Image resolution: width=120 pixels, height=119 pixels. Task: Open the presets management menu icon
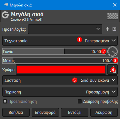pos(114,29)
